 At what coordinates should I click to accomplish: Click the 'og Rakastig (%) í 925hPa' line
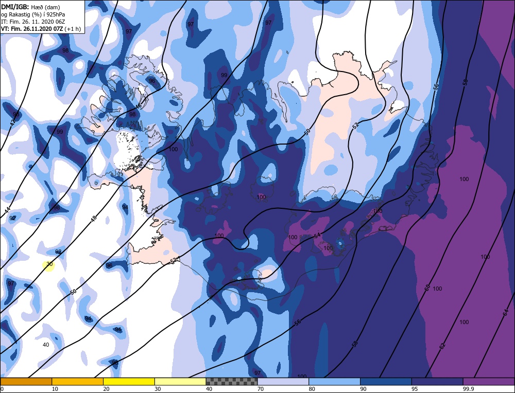pos(33,14)
